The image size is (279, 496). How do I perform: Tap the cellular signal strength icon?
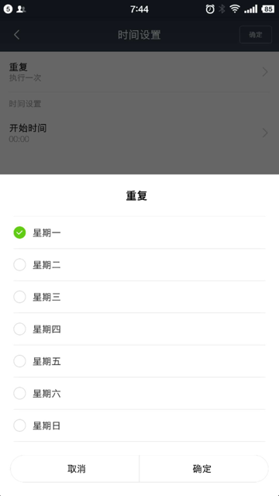tap(250, 9)
